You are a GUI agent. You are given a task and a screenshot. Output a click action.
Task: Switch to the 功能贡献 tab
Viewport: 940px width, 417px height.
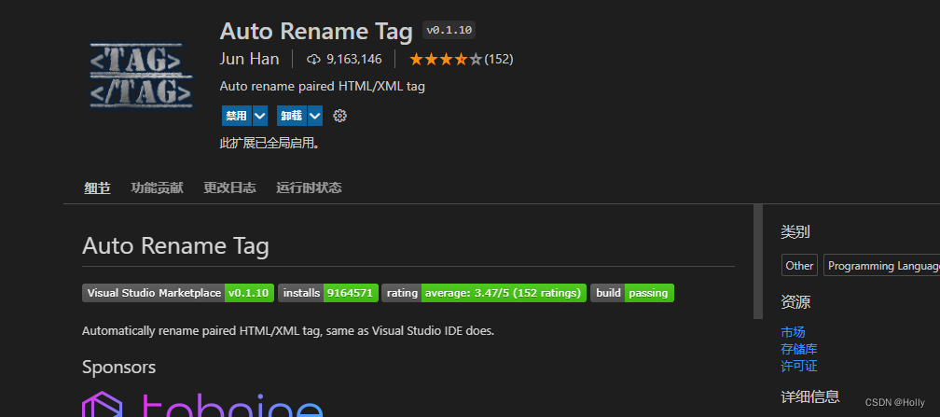pyautogui.click(x=158, y=188)
